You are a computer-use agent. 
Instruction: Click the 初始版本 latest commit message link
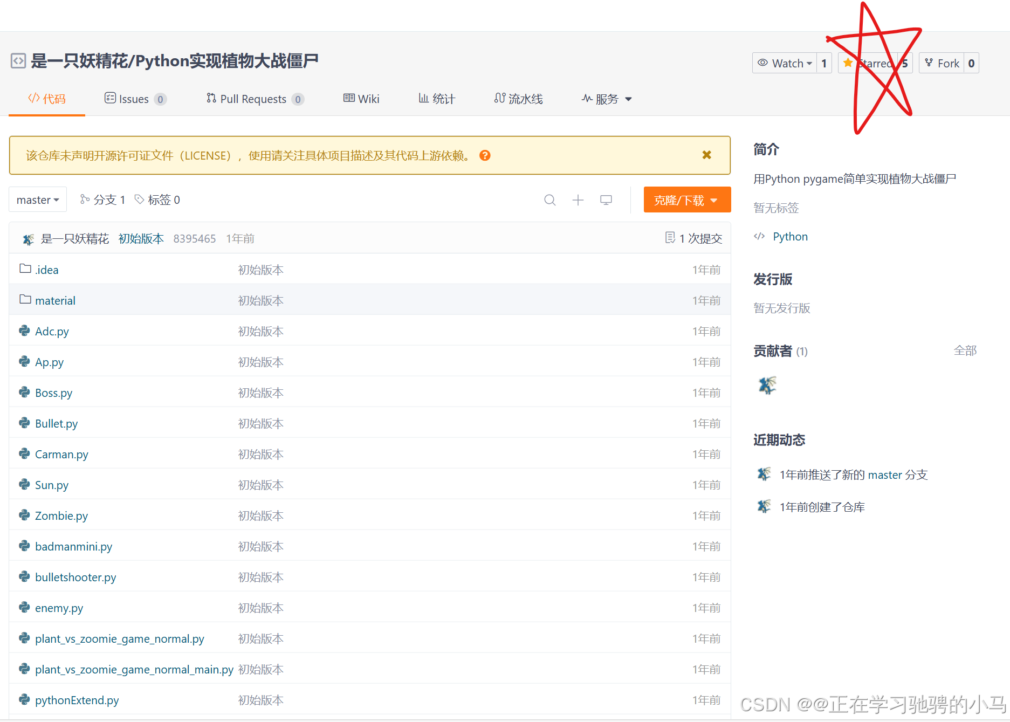(x=141, y=238)
